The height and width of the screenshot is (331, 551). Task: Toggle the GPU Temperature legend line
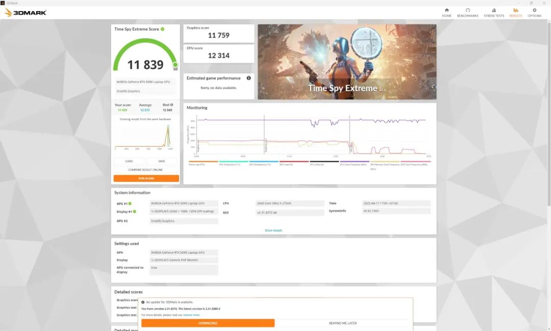click(264, 163)
